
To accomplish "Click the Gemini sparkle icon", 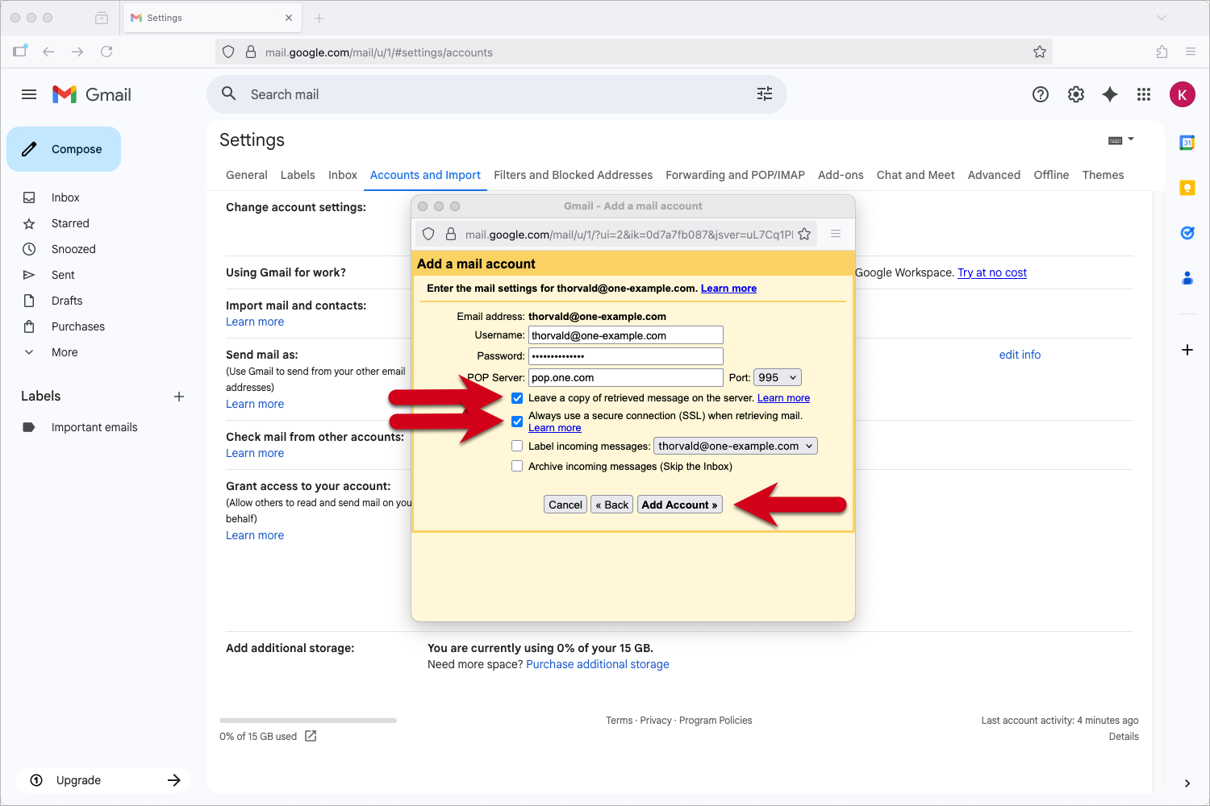I will [1110, 94].
